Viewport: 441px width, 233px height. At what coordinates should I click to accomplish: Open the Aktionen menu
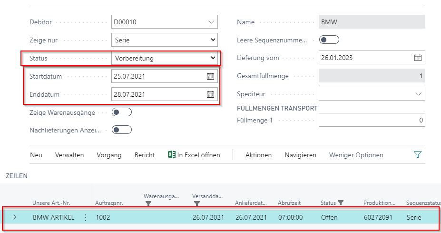coord(258,155)
